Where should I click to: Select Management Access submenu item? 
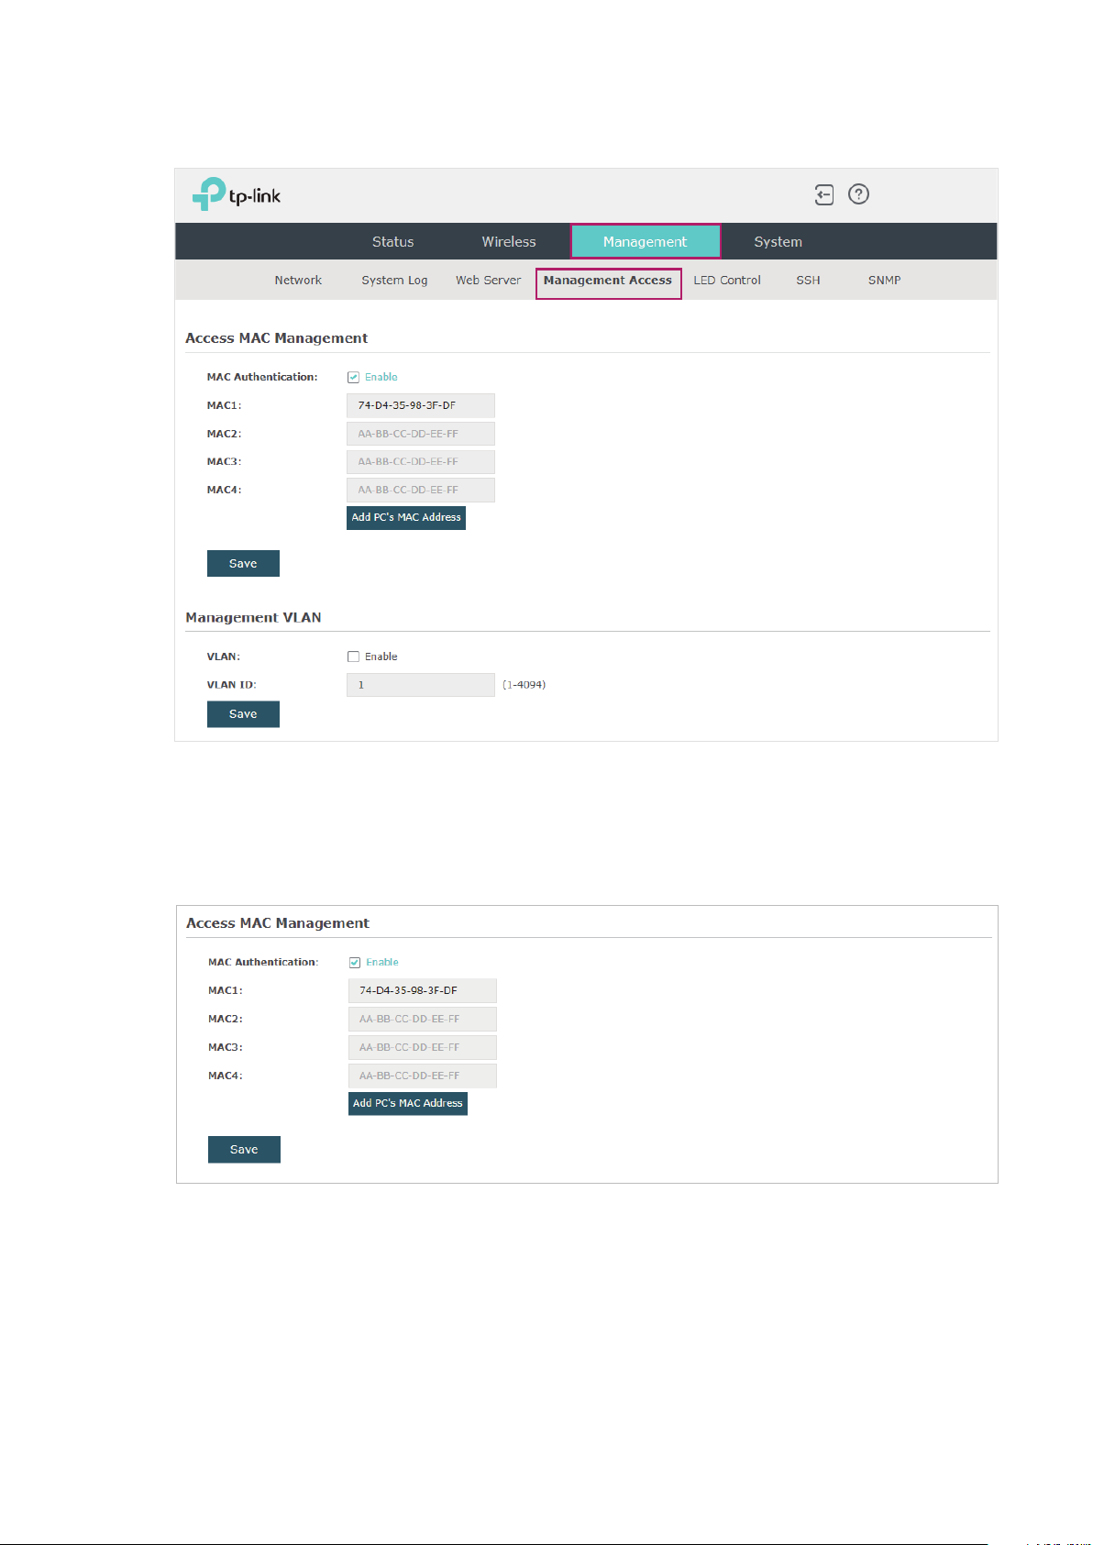coord(608,281)
